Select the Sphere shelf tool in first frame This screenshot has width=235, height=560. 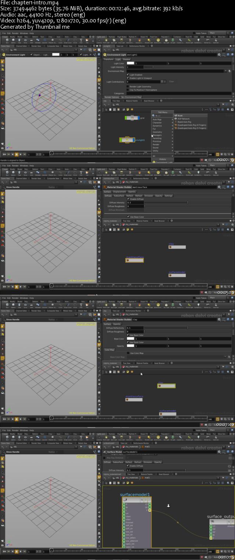click(12, 40)
